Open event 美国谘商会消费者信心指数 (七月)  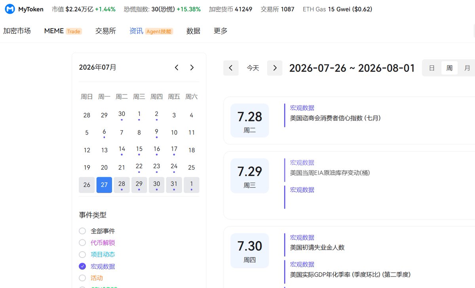tap(335, 118)
